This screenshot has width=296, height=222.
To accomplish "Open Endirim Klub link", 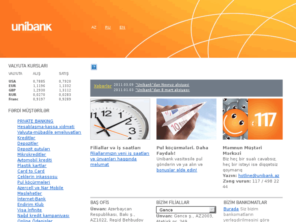I will [x=31, y=204].
